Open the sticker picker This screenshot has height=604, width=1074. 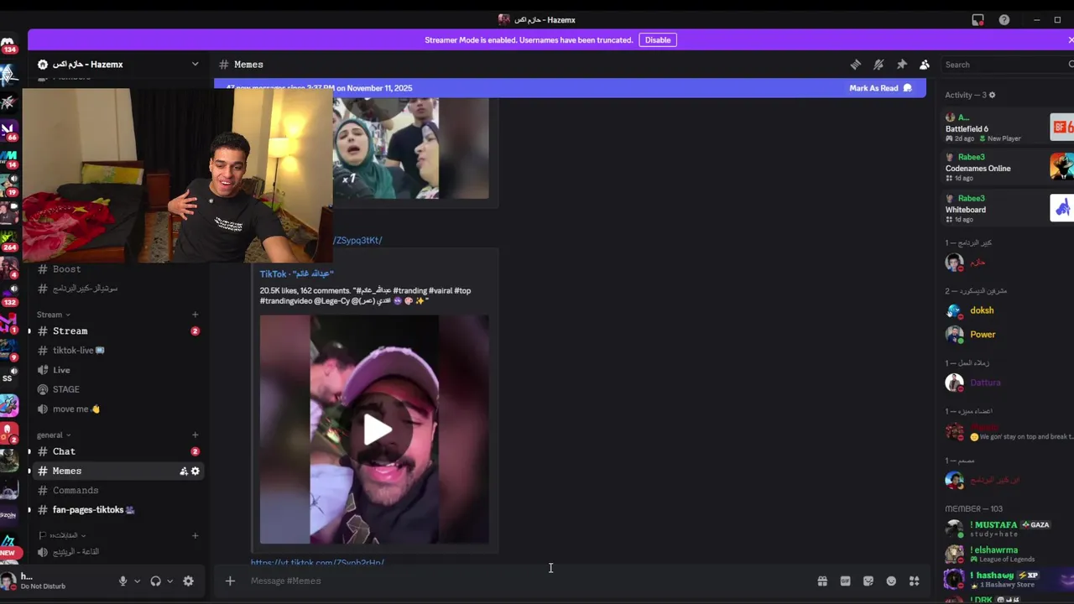point(868,581)
